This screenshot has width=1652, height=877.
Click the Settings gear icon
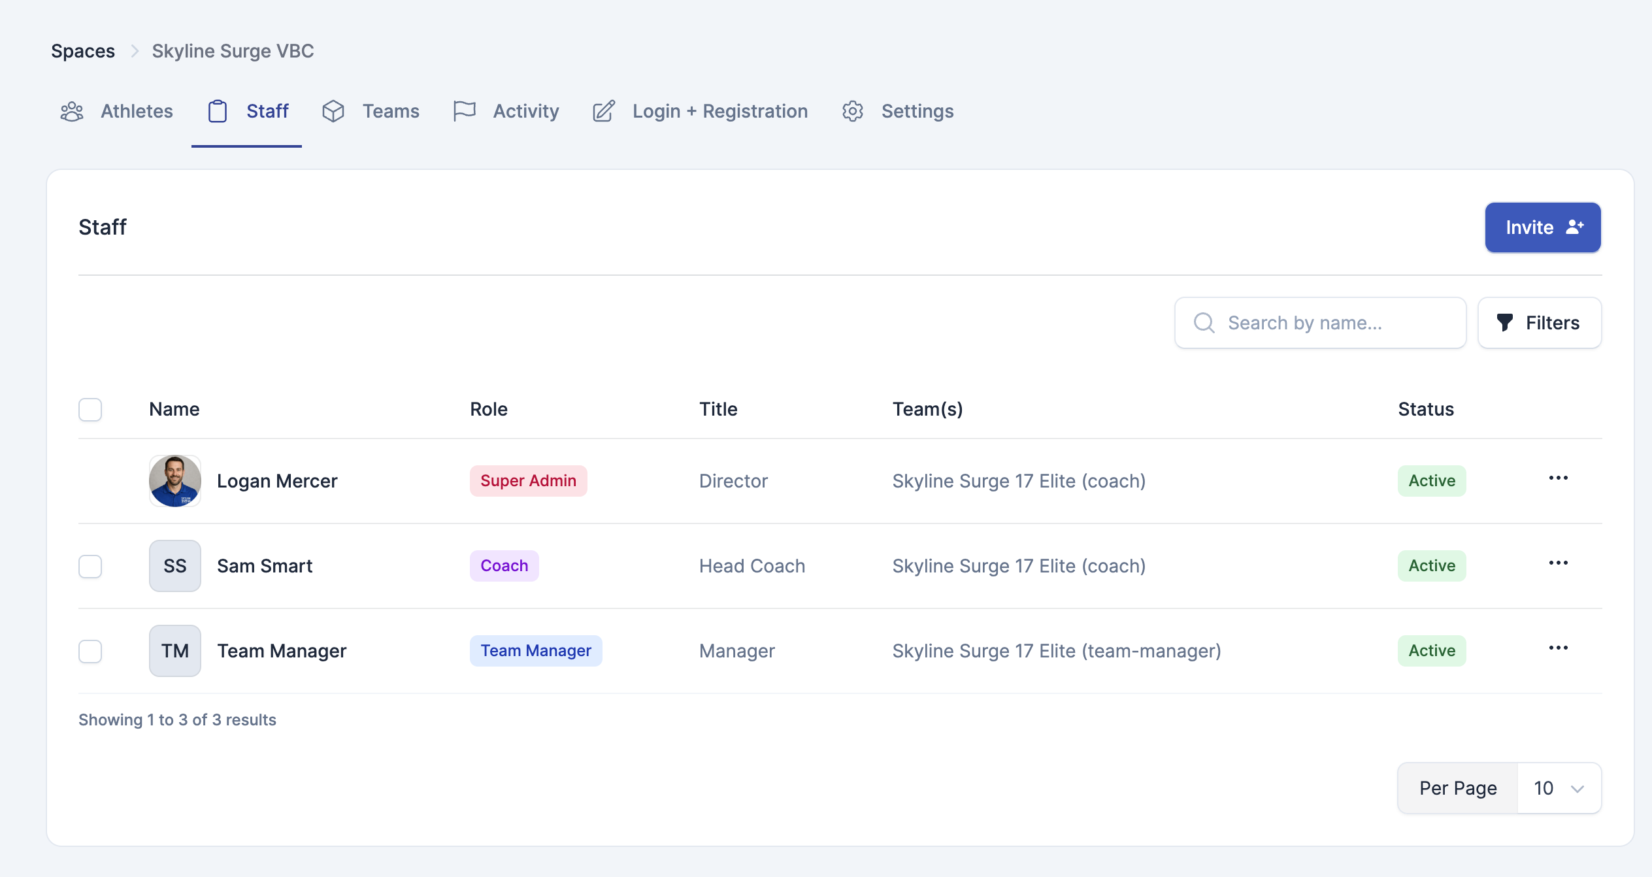click(852, 111)
